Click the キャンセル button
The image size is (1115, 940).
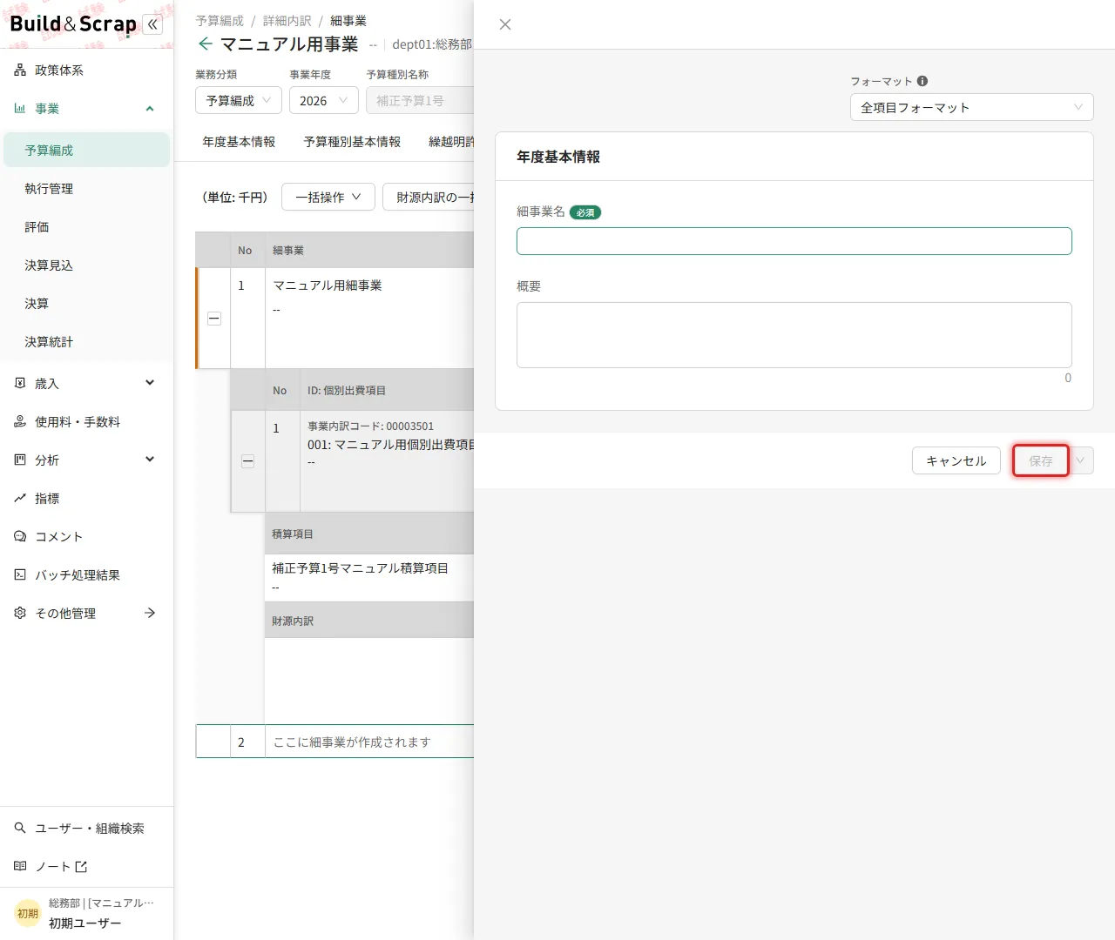[x=956, y=460]
